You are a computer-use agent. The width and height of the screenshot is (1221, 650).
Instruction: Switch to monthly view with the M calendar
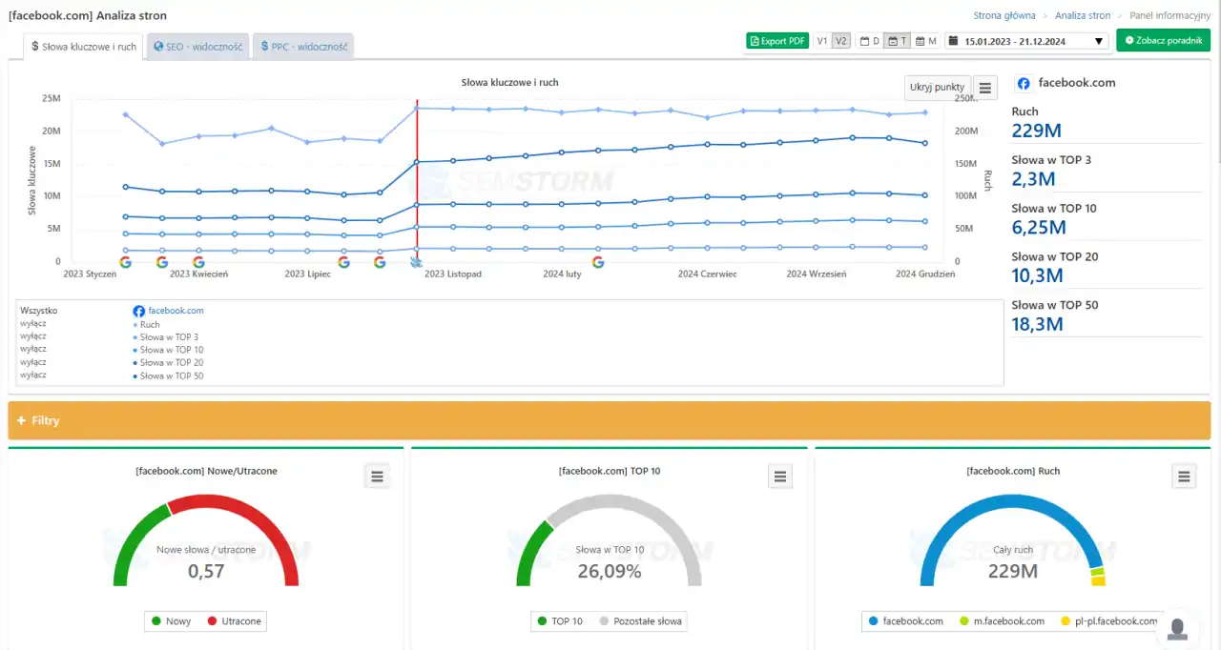coord(926,41)
